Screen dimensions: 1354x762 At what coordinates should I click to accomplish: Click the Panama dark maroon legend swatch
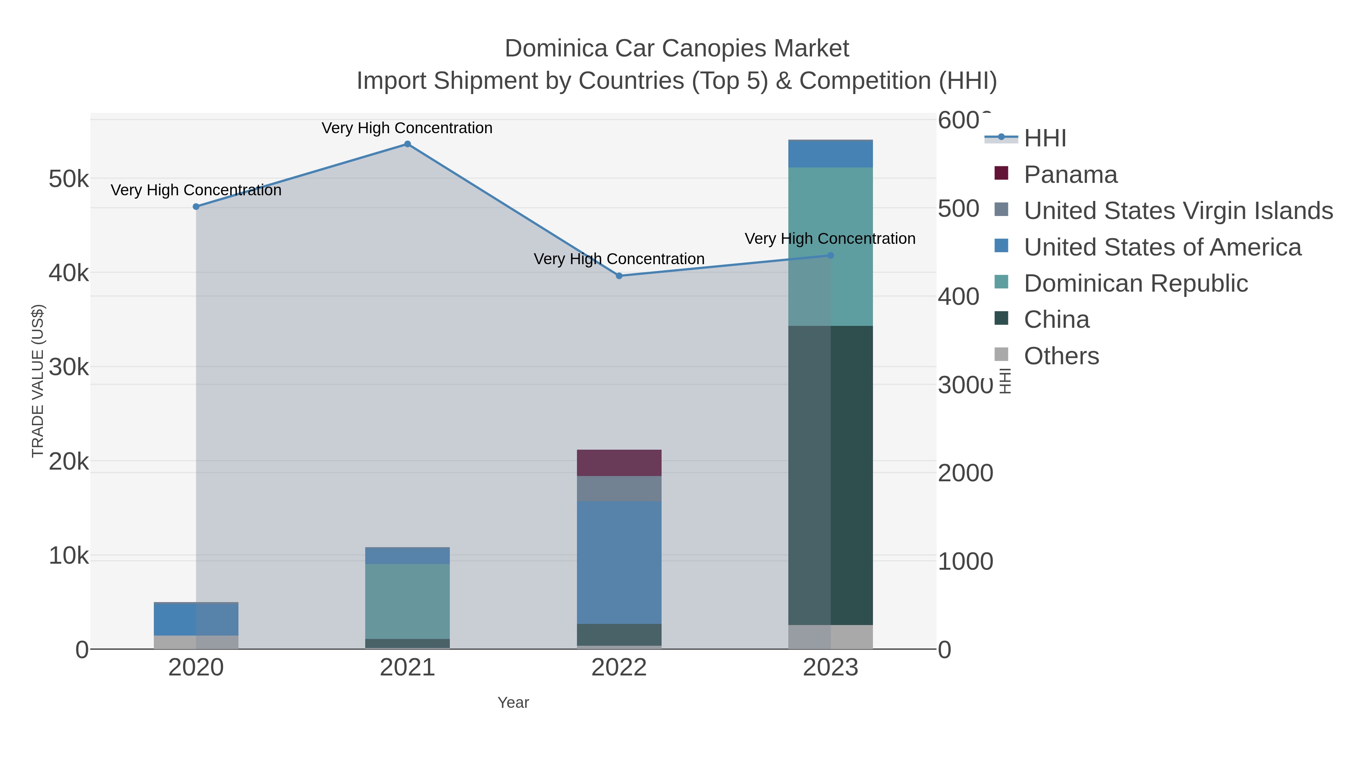[1001, 173]
